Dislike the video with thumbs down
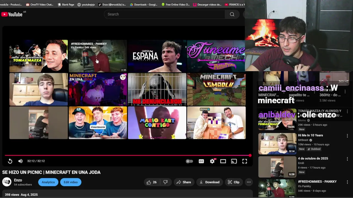353x198 pixels. coord(165,182)
